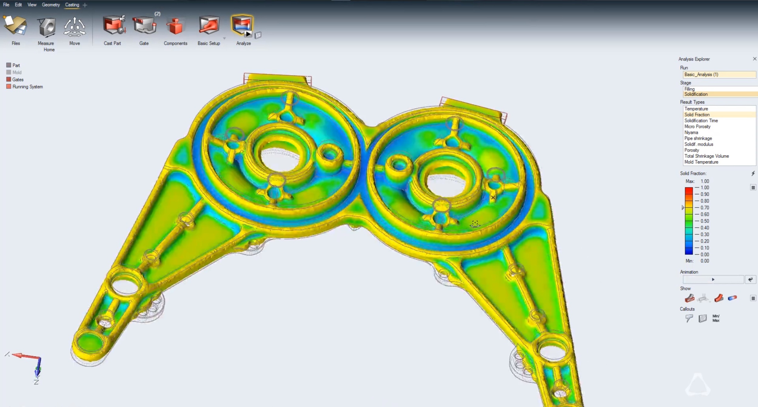Close the Analysis Explorer panel
Viewport: 758px width, 407px height.
755,59
